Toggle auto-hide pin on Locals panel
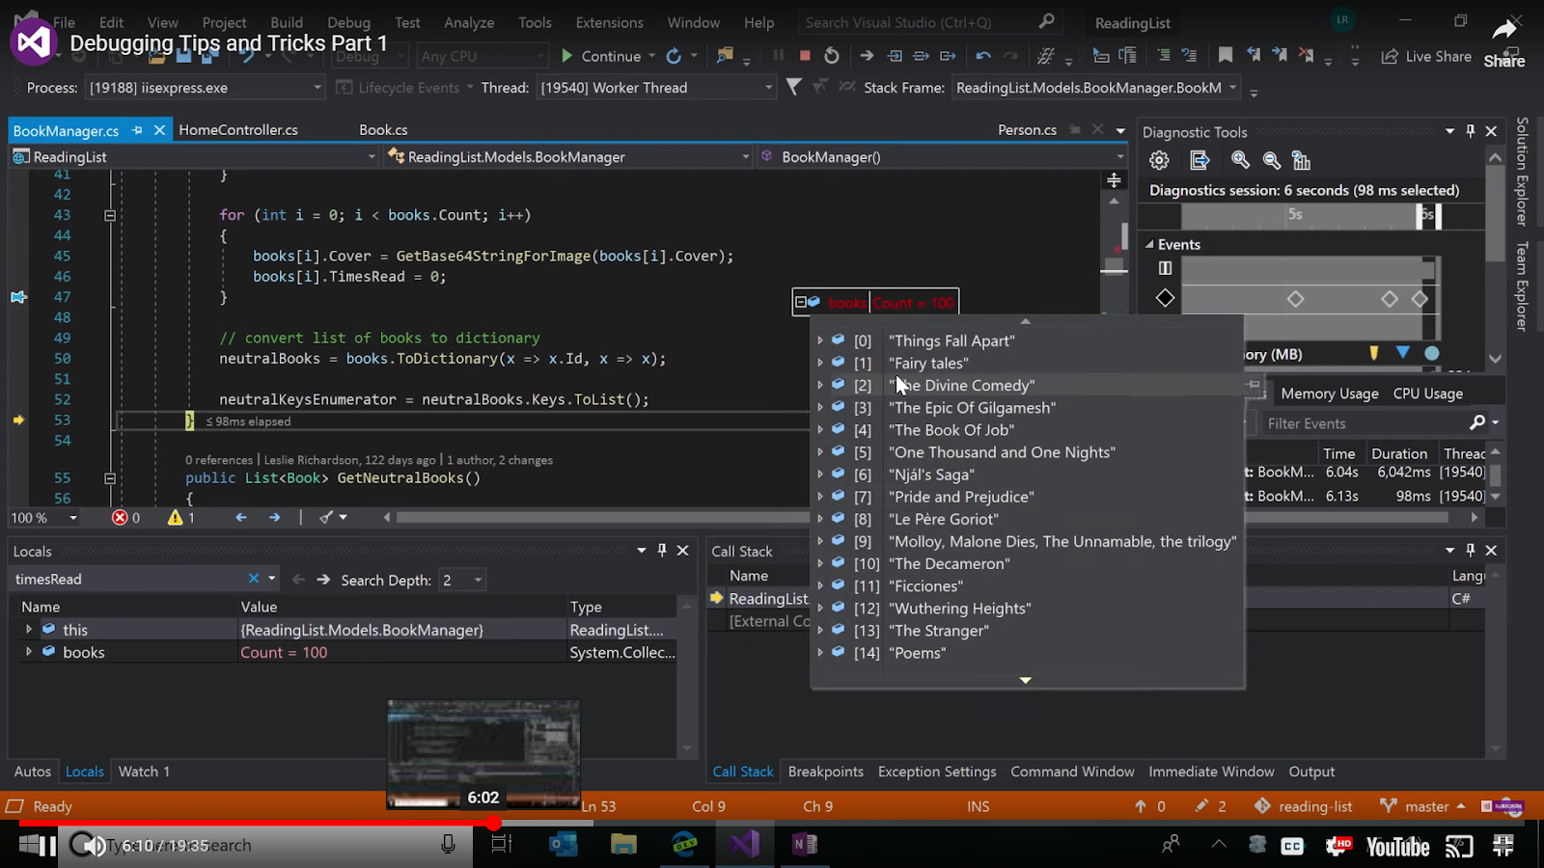The width and height of the screenshot is (1544, 868). 662,550
